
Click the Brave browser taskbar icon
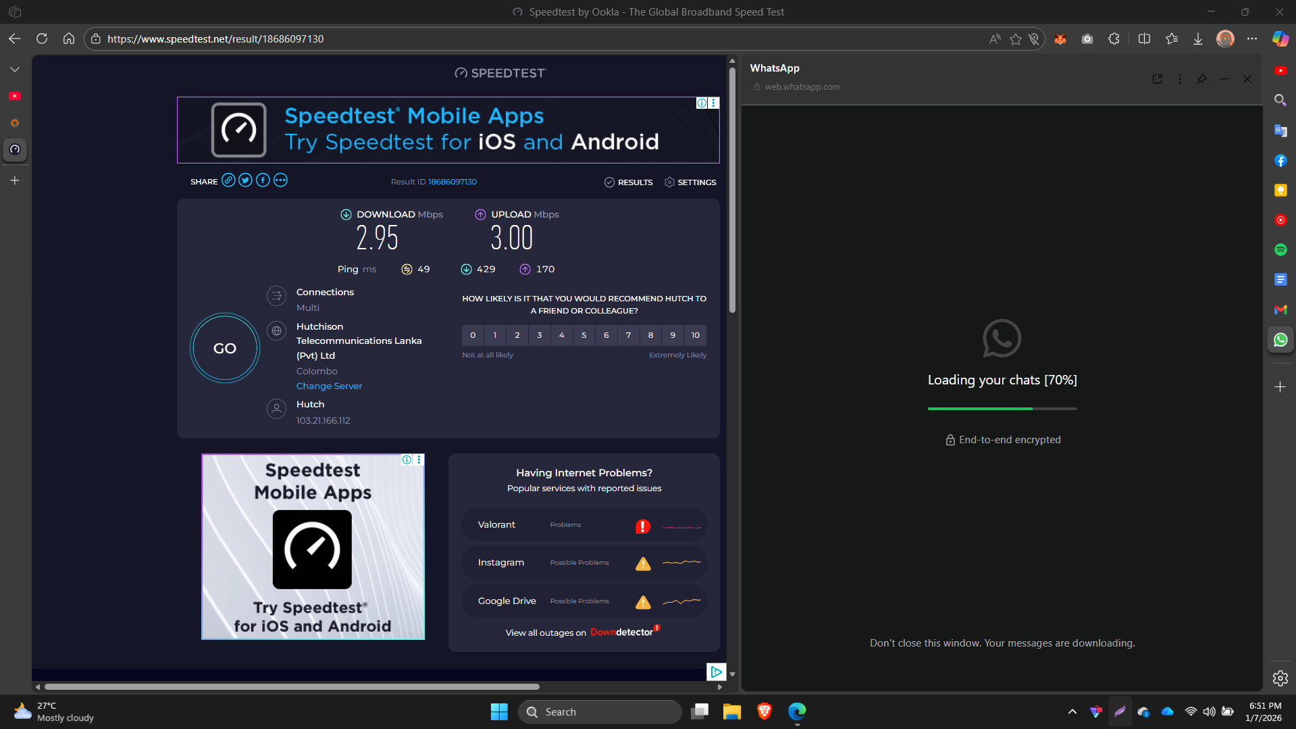pos(764,711)
